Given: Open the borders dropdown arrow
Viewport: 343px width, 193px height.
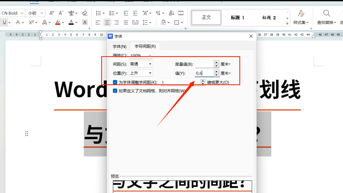Looking at the screenshot, I should pos(182,22).
